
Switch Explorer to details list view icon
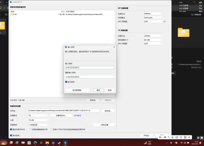(198, 138)
